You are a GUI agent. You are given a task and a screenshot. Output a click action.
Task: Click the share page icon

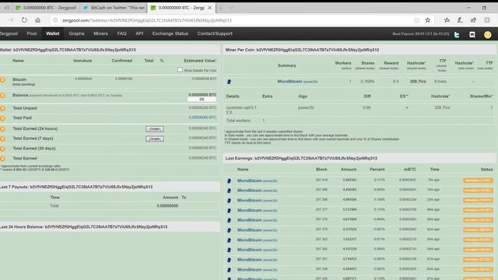(x=473, y=20)
